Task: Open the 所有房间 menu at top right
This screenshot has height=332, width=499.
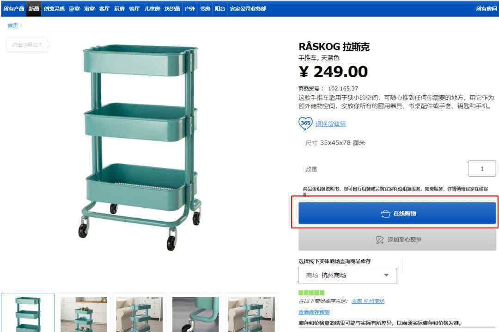Action: pos(486,9)
